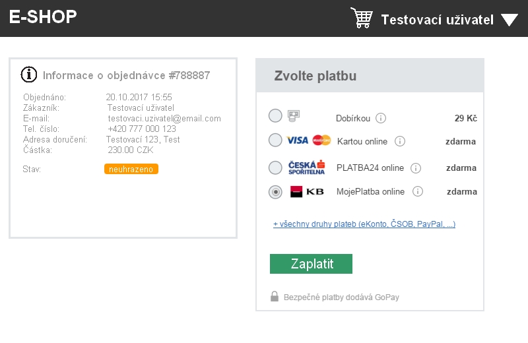This screenshot has height=343, width=528.
Task: Click the order information icon
Action: 29,75
